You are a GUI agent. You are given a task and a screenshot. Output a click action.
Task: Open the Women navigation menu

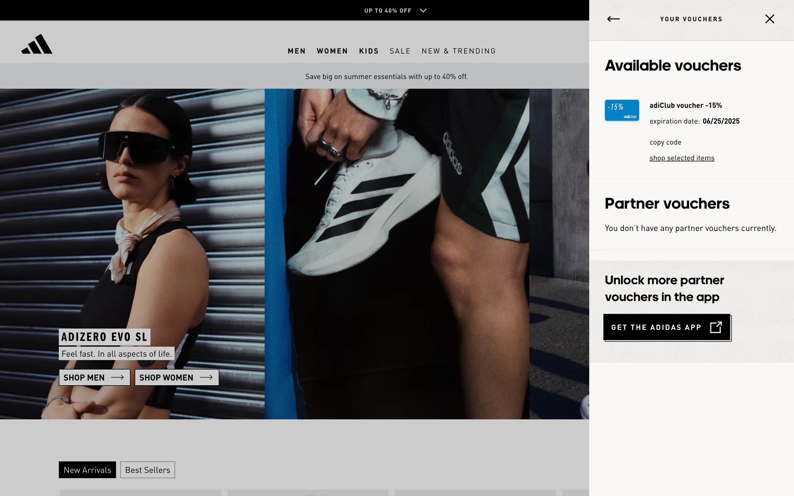tap(332, 51)
